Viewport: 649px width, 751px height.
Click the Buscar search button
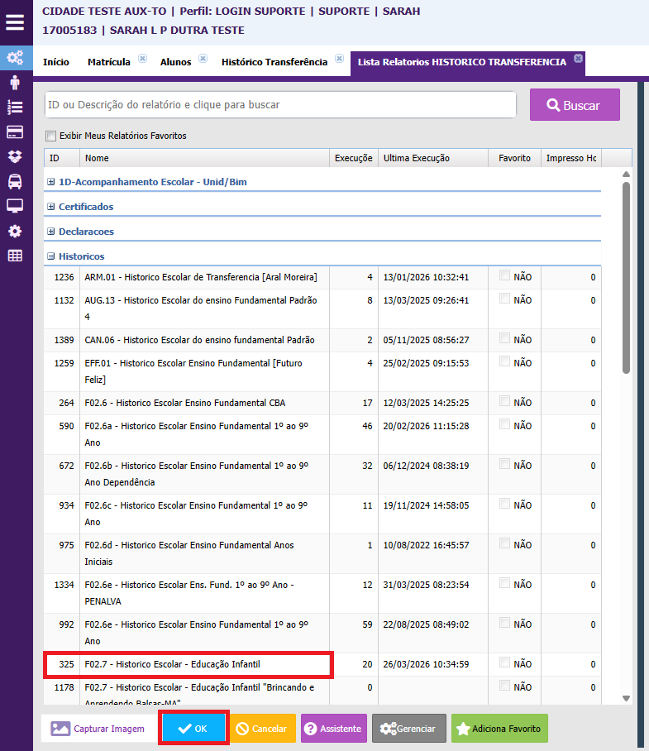point(575,105)
